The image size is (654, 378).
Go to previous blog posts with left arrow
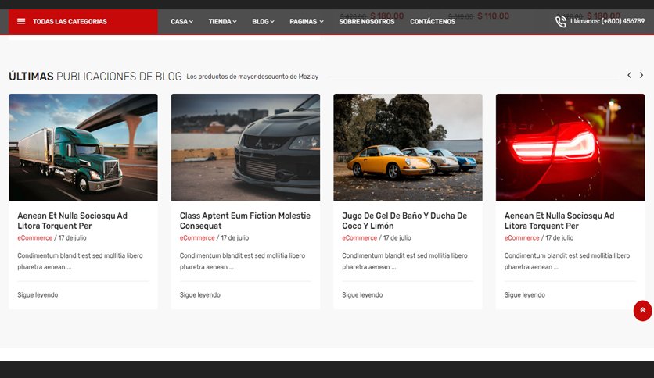click(x=629, y=75)
